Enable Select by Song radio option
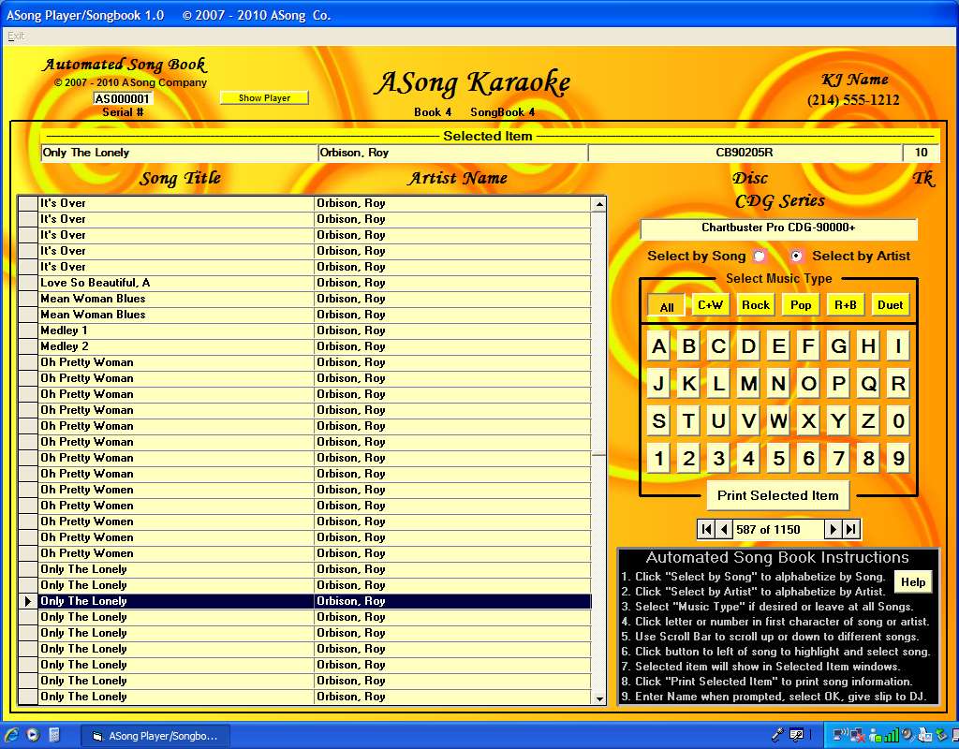 (x=760, y=256)
